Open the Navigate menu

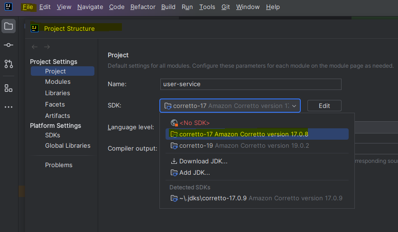point(90,7)
